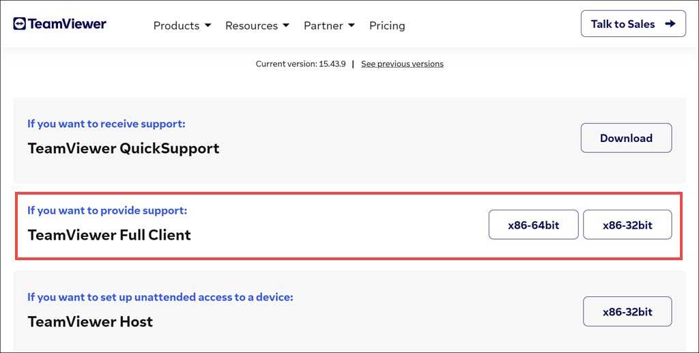Download the x86-32bit TeamViewer Host
699x353 pixels.
click(627, 311)
